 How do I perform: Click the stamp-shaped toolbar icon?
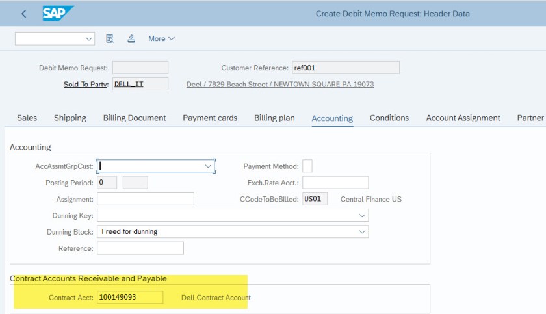[x=131, y=38]
